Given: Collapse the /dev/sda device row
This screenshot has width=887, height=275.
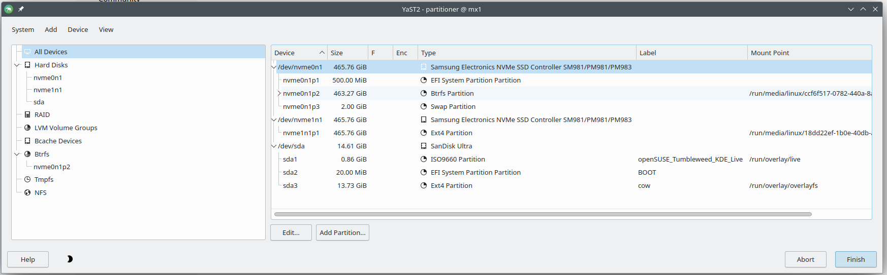Looking at the screenshot, I should (274, 146).
